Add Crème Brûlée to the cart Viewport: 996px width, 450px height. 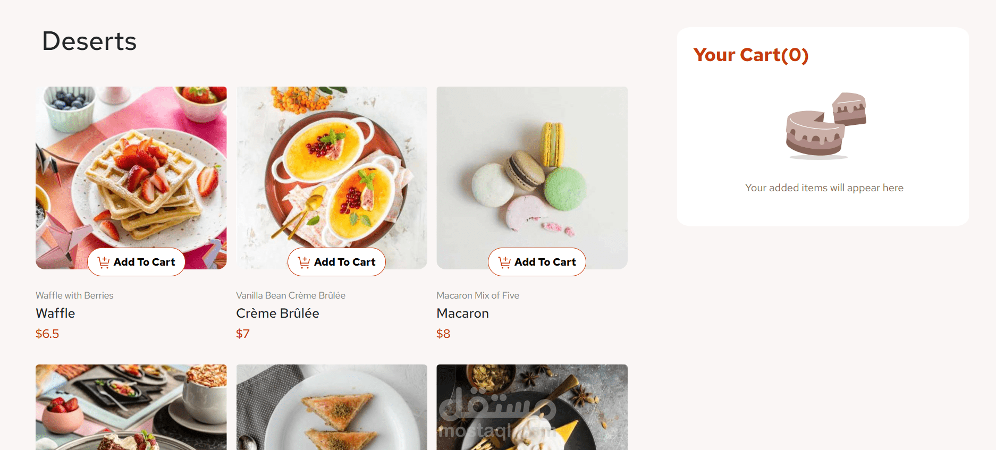pyautogui.click(x=337, y=262)
